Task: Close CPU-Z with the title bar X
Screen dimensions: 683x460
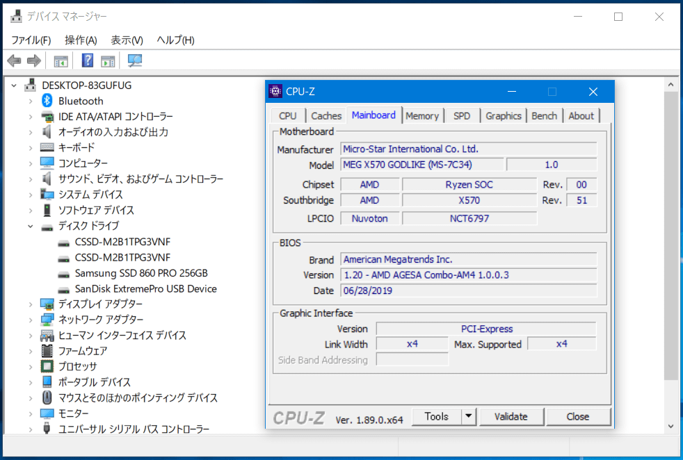Action: [x=593, y=92]
